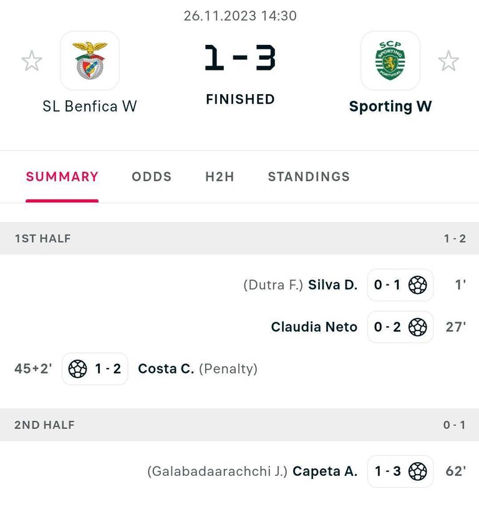The image size is (479, 507).
Task: Favorite SL Benfica W with star icon
Action: [x=31, y=61]
